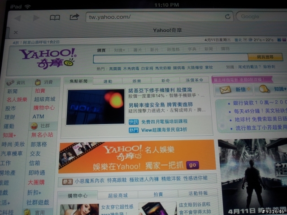This screenshot has height=215, width=287.
Task: Click the Nokia news thumbnail
Action: tap(96, 107)
